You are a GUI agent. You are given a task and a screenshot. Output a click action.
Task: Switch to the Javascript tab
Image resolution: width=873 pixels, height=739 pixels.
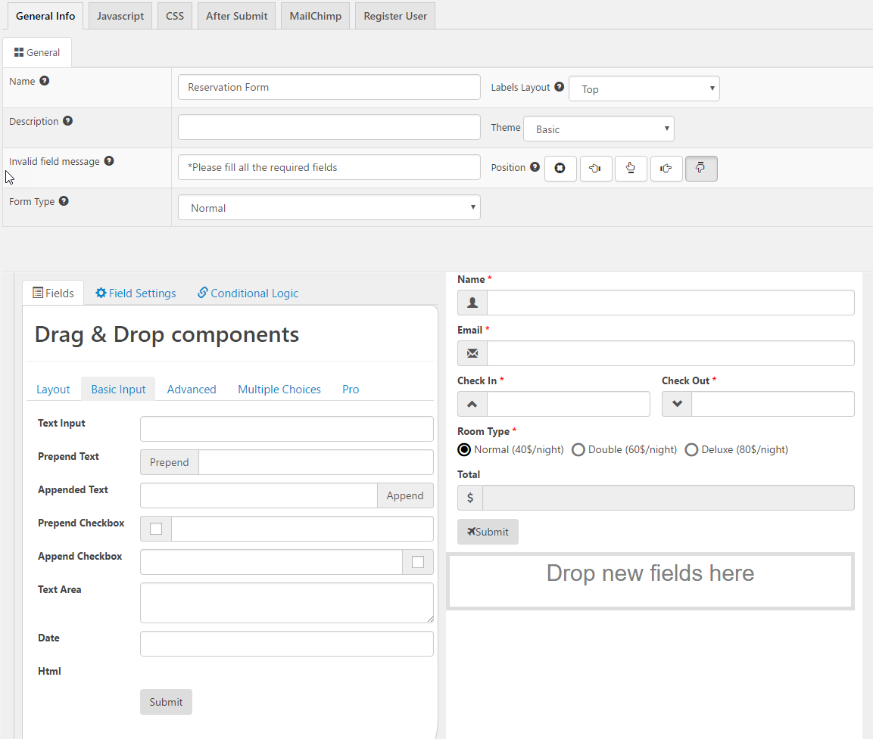point(120,16)
